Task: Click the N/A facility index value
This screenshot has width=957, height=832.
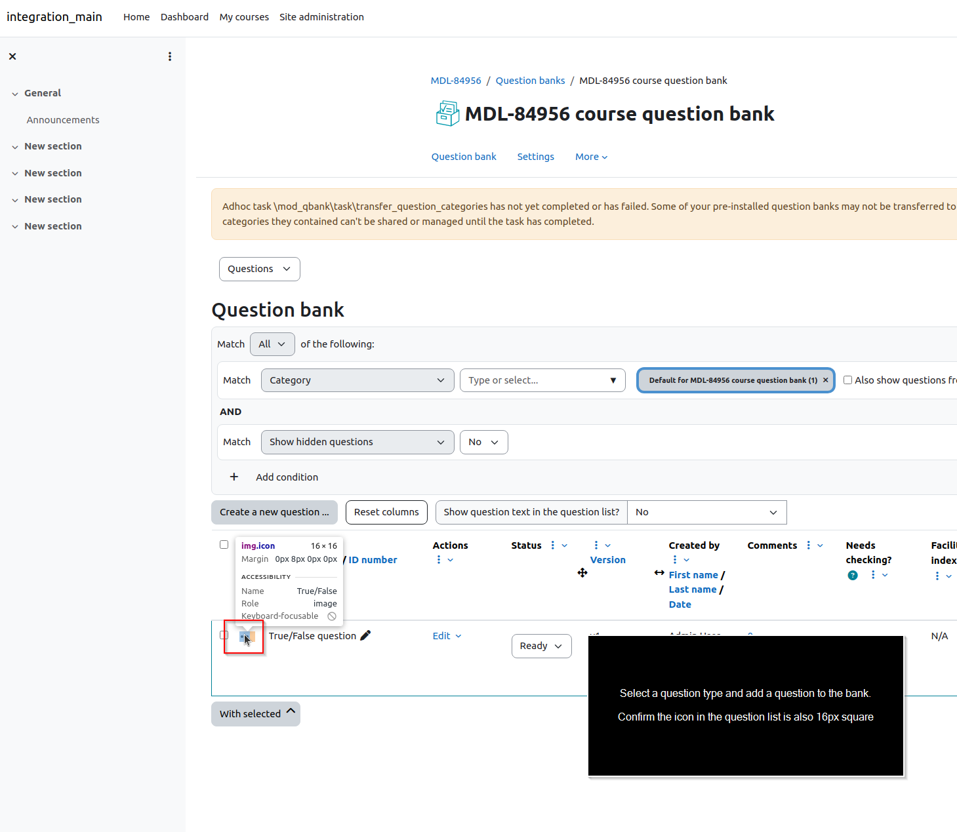Action: 939,636
